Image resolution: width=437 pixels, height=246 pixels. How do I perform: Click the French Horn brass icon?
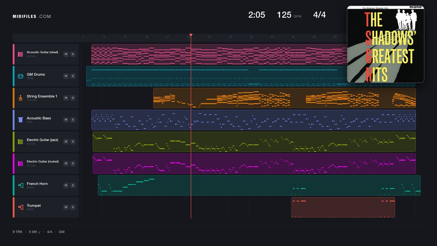20,185
